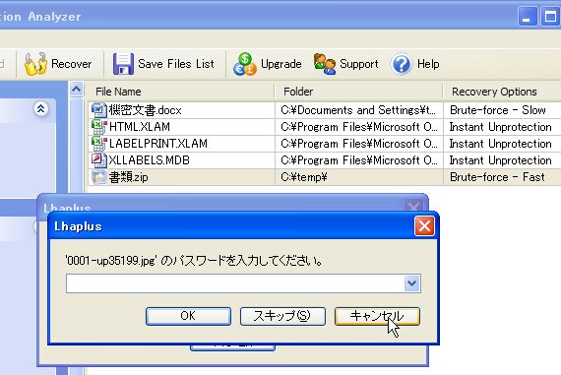Select the 機密文書.docx file name
Screen dimensions: 561x375
pyautogui.click(x=146, y=110)
